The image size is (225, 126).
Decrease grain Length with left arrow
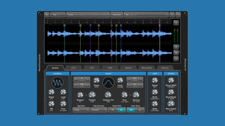(x=76, y=85)
